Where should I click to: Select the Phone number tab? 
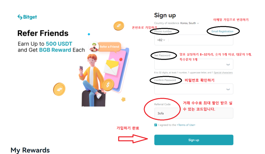tap(163, 31)
